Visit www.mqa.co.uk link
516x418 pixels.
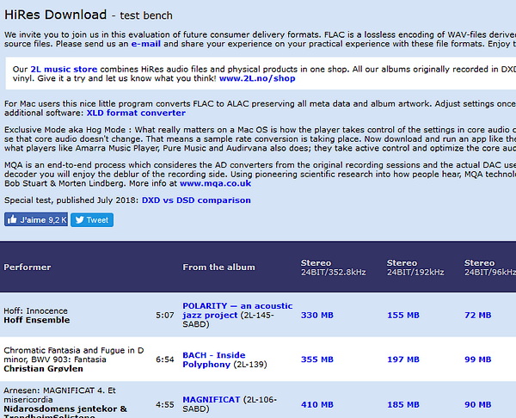pos(215,183)
